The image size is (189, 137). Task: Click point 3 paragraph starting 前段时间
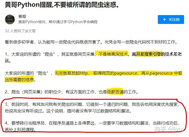click(92, 107)
